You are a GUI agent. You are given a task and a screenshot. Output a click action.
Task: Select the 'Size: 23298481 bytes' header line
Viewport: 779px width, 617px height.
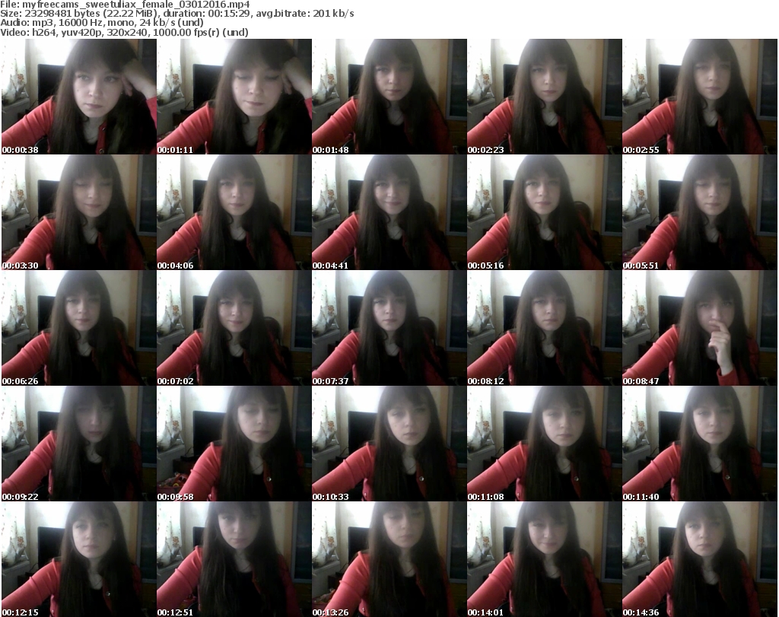click(176, 14)
